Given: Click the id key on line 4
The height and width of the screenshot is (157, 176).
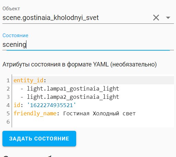Looking at the screenshot, I should tap(17, 105).
